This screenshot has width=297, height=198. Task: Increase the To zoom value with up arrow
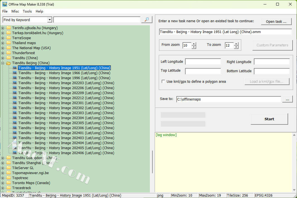point(236,44)
